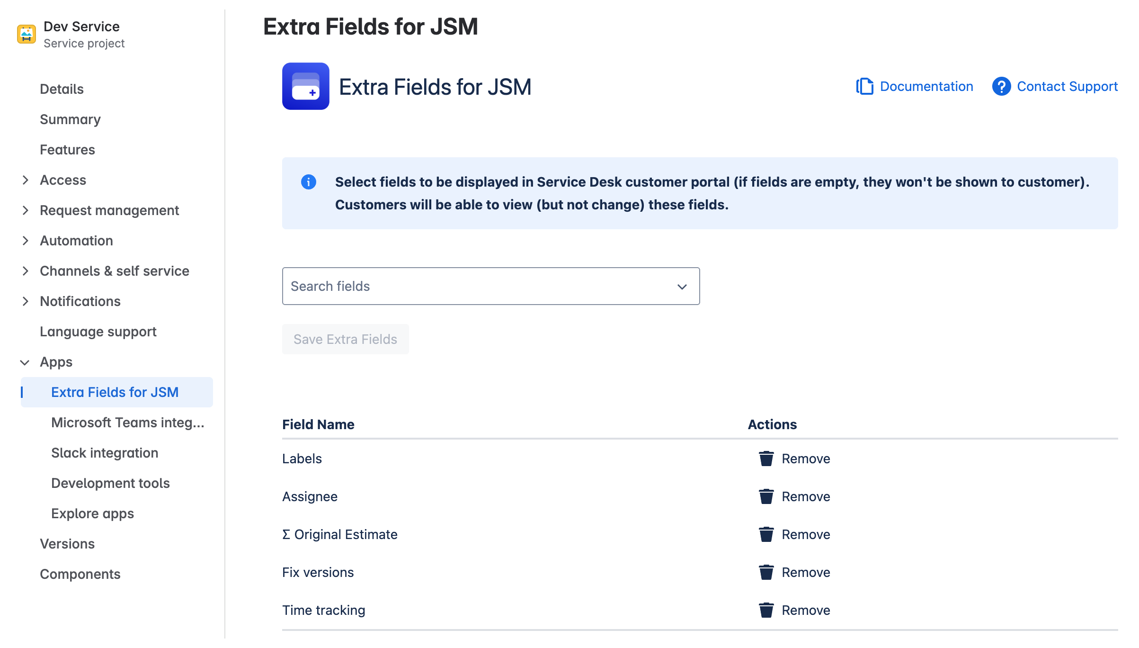
Task: Open Language support settings
Action: pos(98,332)
